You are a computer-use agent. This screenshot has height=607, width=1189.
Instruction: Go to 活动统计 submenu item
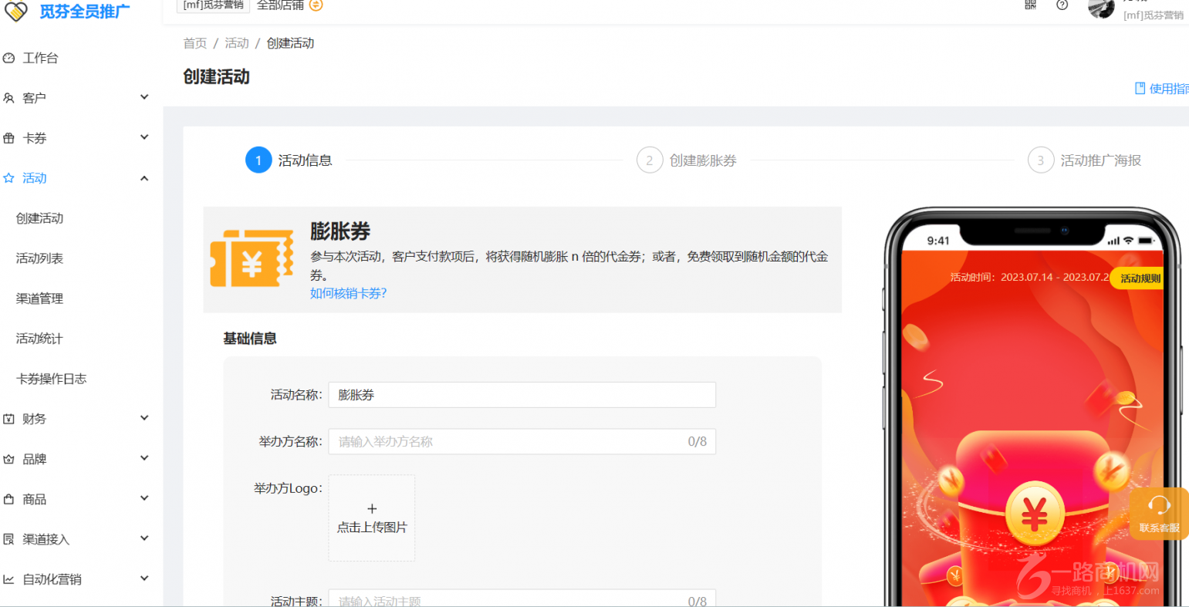pos(40,339)
